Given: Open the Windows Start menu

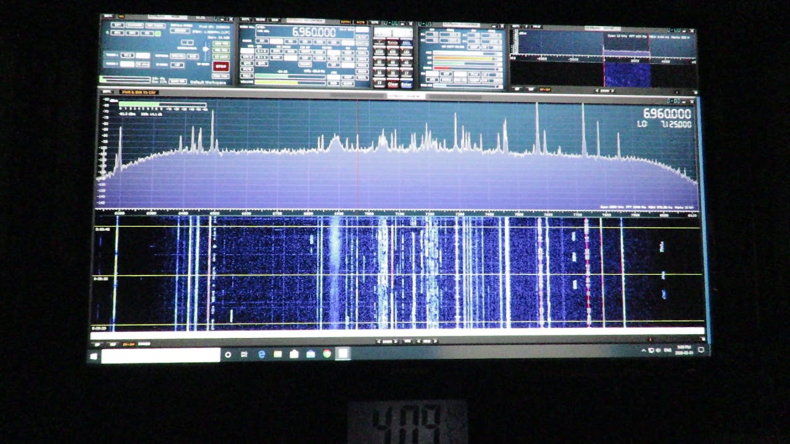Looking at the screenshot, I should 94,356.
